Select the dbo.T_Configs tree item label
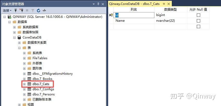 43,89
